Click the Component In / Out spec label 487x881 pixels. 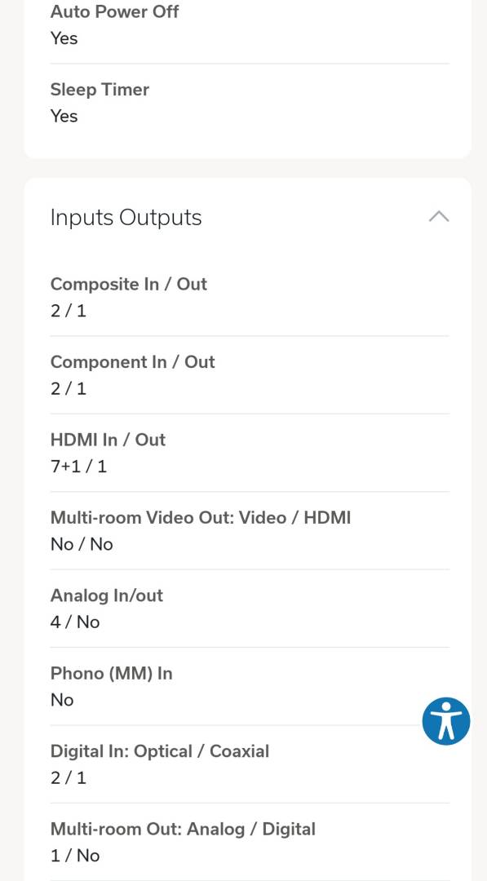tap(133, 362)
